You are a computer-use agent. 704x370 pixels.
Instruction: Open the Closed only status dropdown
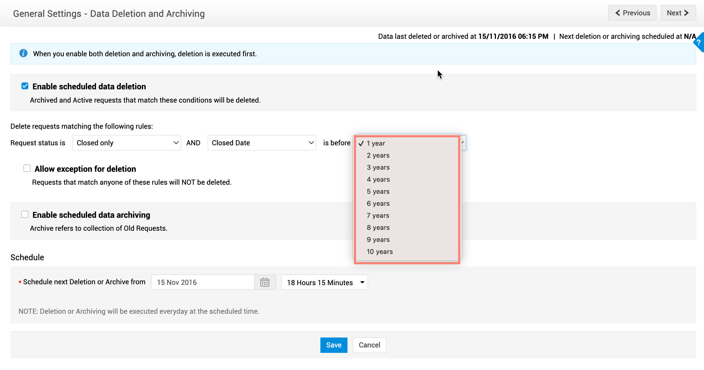[x=126, y=143]
